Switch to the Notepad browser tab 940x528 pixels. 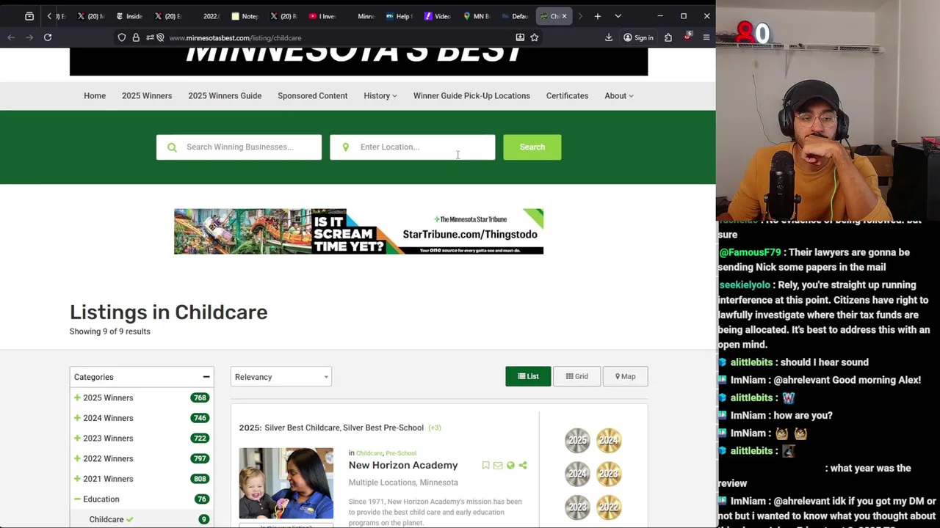point(245,16)
